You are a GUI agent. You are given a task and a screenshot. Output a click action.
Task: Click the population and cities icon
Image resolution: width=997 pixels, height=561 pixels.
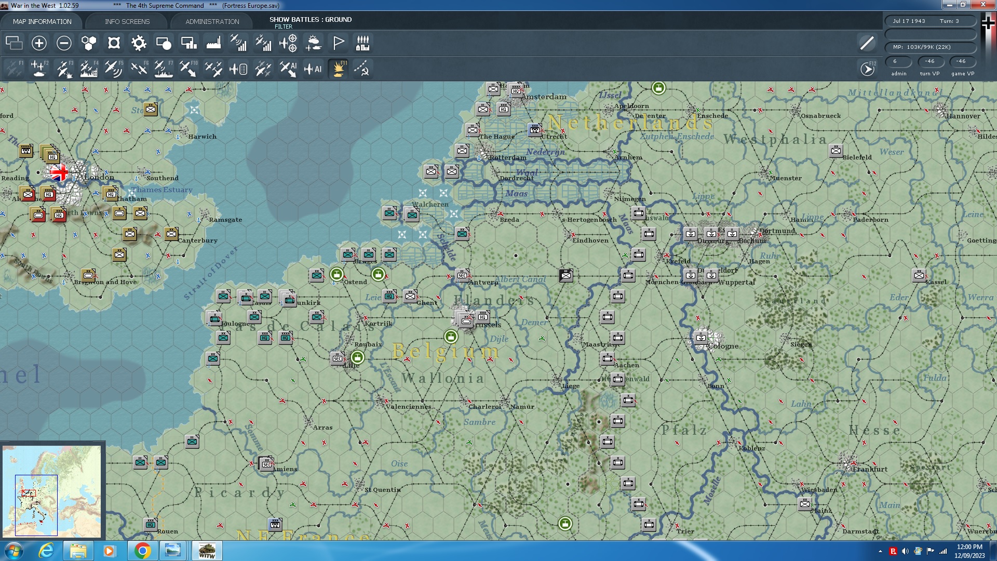(363, 43)
